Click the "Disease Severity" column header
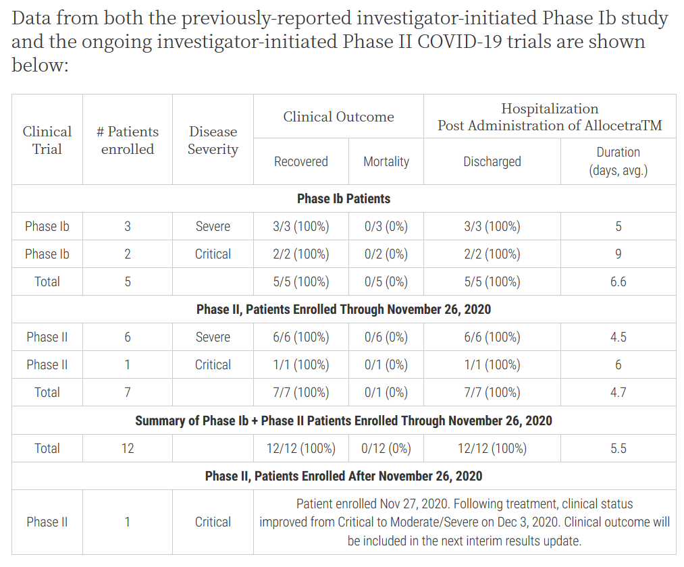 [213, 140]
